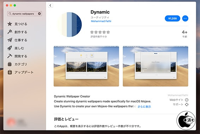Click the back chevron button
This screenshot has width=200, height=134.
click(50, 5)
